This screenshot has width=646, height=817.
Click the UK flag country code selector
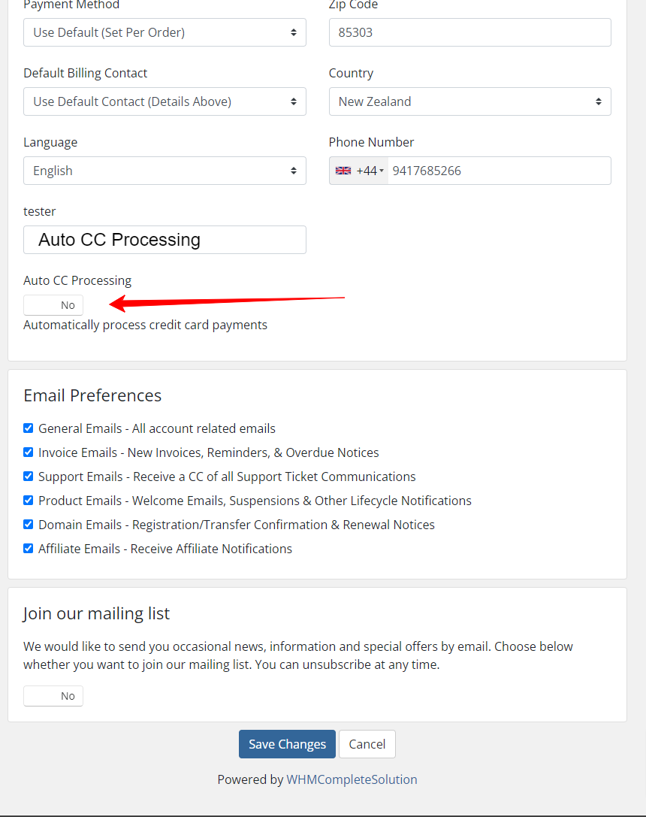click(x=359, y=171)
